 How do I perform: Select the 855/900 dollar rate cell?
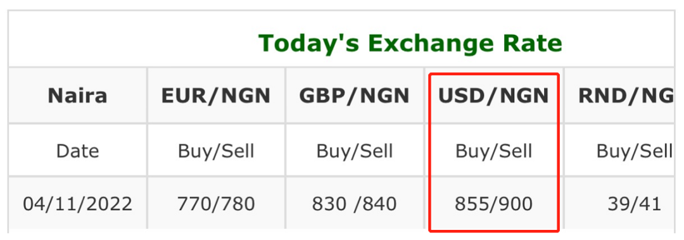coord(493,204)
